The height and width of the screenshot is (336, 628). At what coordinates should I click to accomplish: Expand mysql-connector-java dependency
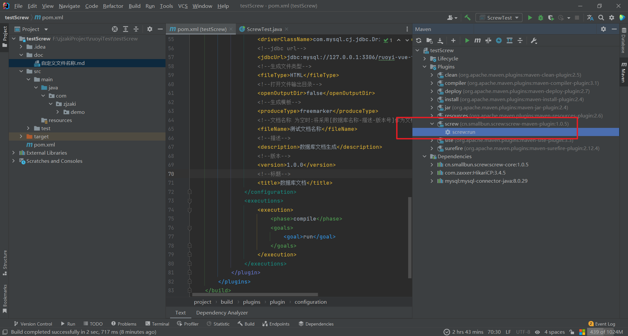coord(432,181)
